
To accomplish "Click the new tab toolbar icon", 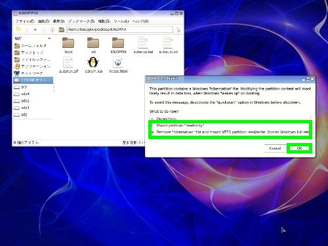I will (18, 29).
